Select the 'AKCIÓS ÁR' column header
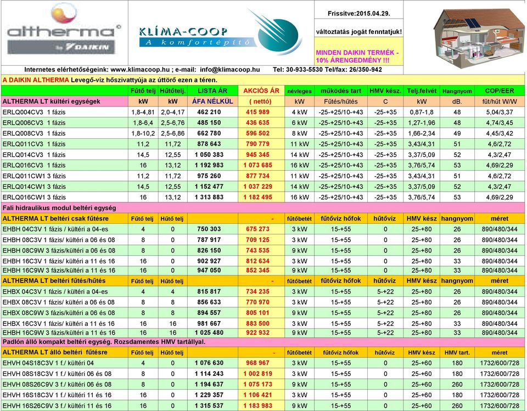527x411 pixels. pyautogui.click(x=261, y=91)
